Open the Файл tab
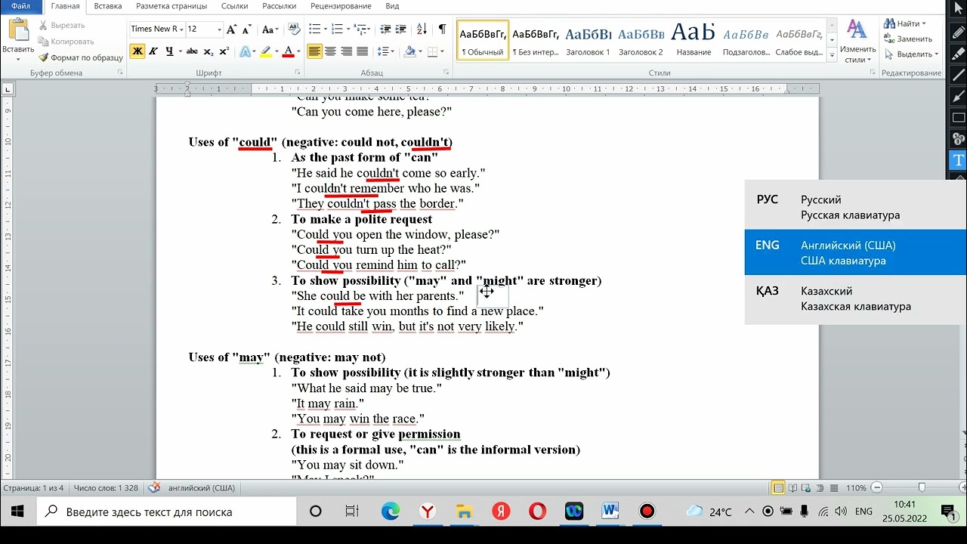The height and width of the screenshot is (544, 967). click(20, 6)
